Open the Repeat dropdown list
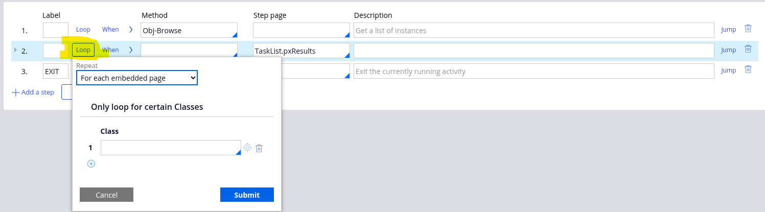Image resolution: width=765 pixels, height=212 pixels. pos(136,78)
